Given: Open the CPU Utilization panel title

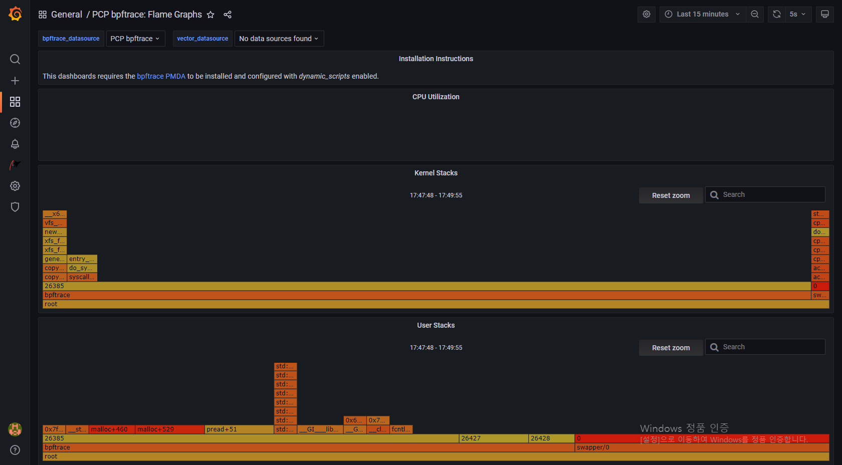Looking at the screenshot, I should [x=436, y=97].
